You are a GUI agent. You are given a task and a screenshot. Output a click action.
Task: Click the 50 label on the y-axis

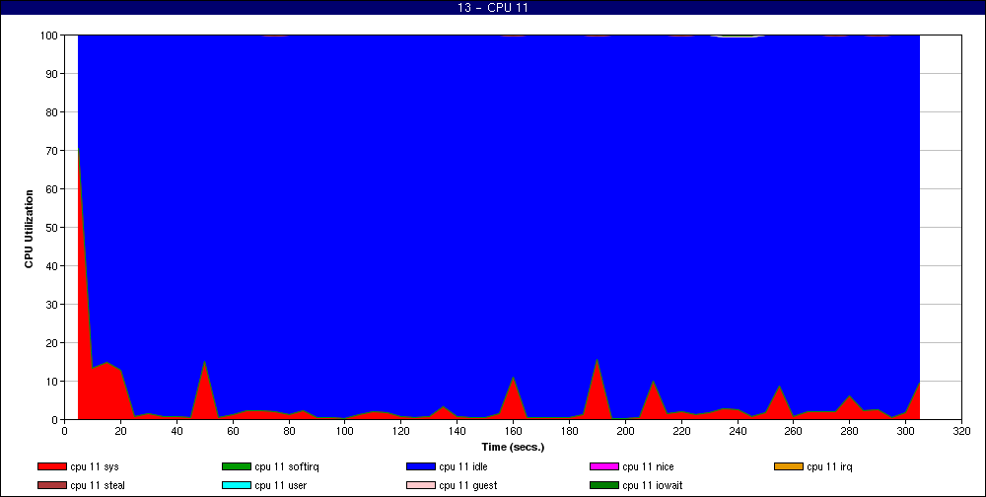53,228
